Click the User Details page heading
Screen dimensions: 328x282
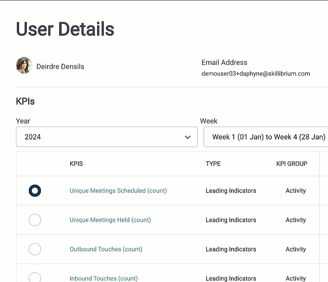point(65,29)
